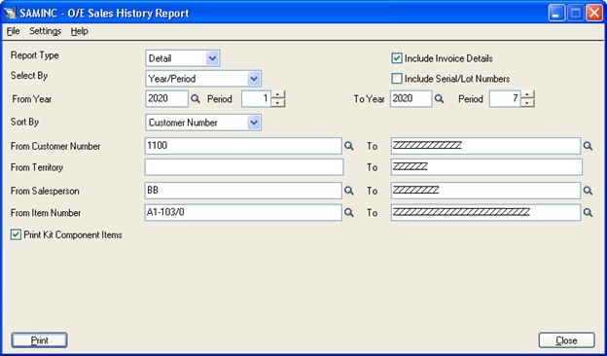Screen dimensions: 607x356
Task: Open finder beside From Item Number A1-103/0
Action: [349, 213]
